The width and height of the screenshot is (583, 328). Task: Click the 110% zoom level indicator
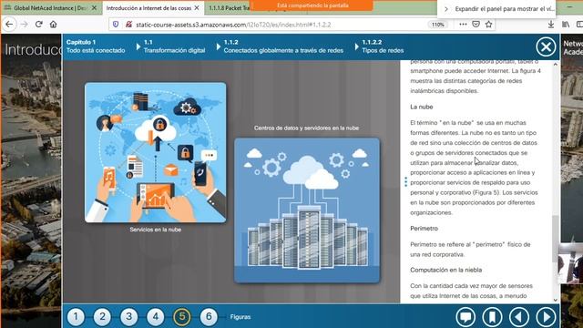point(437,25)
